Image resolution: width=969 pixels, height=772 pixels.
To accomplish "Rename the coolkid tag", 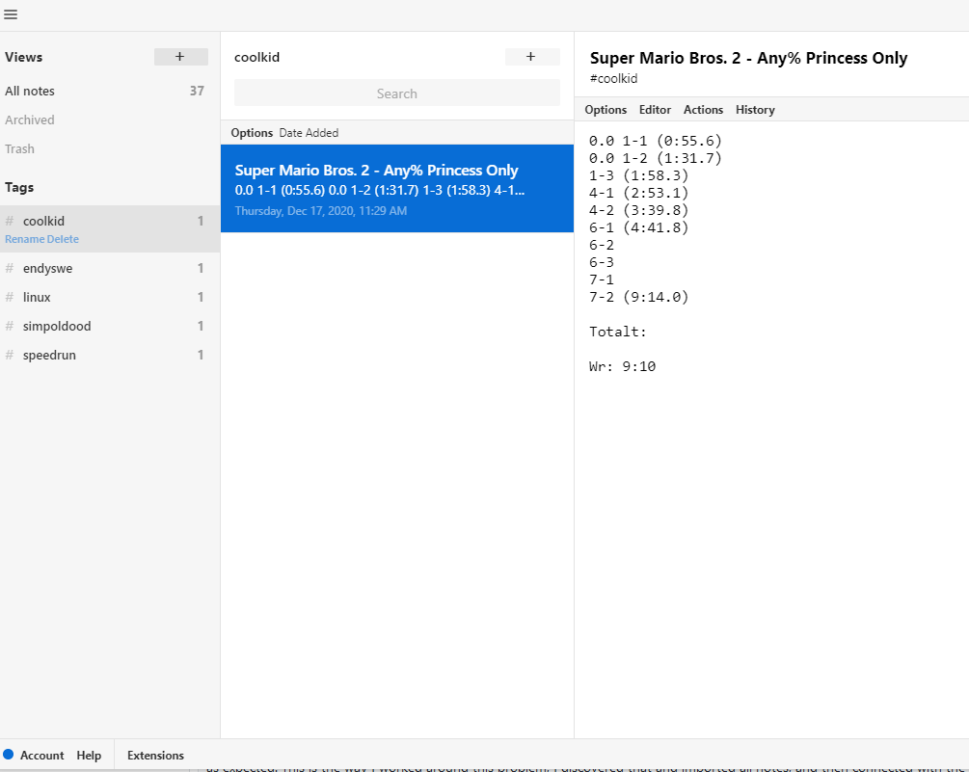I will 24,239.
